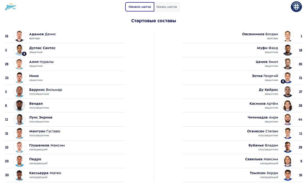The height and width of the screenshot is (183, 307).
Task: Open Муфи Фахд player name
Action: coord(267,48)
